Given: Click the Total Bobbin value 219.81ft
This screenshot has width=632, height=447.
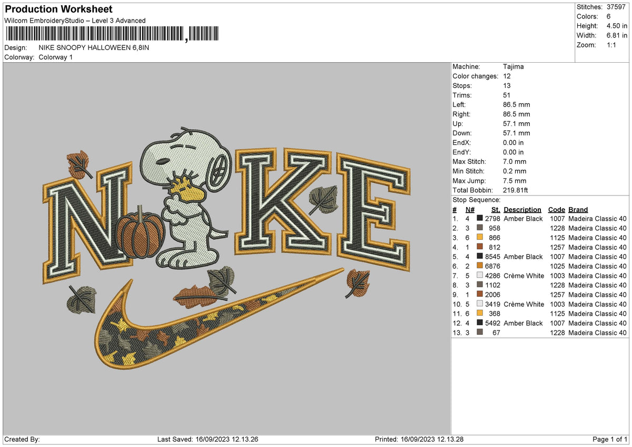Looking at the screenshot, I should tap(517, 190).
